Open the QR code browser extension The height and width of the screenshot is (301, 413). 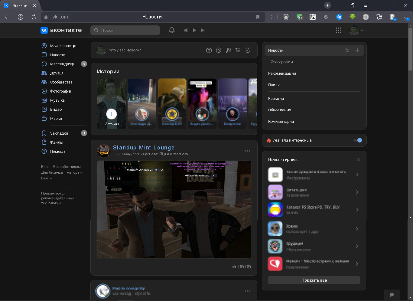313,17
